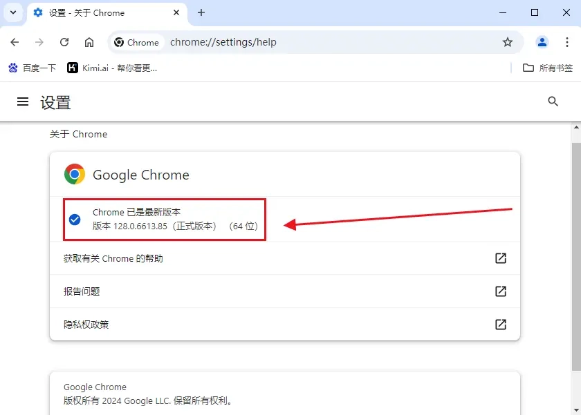Open the home page
Screen dimensions: 581x415
pos(89,42)
